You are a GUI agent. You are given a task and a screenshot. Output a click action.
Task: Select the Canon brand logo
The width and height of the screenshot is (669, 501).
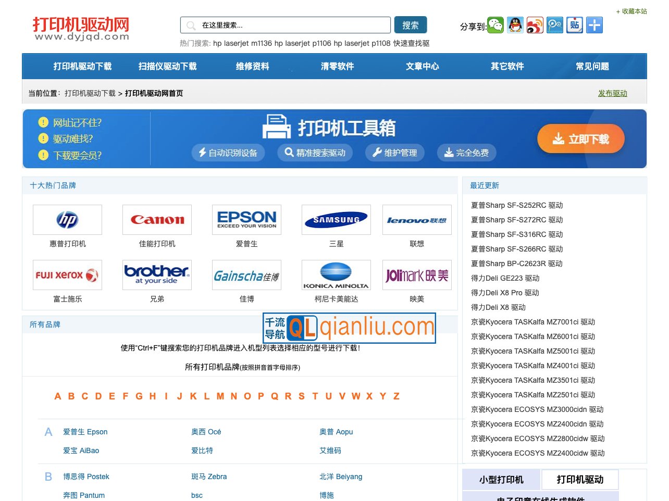[x=157, y=220]
